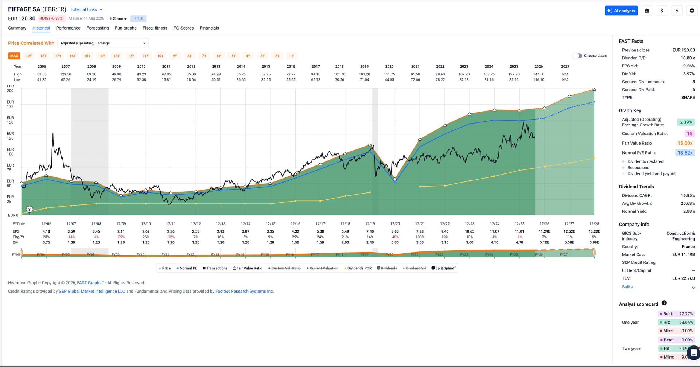Click the Blended P/E value 10.80 x

tap(688, 58)
